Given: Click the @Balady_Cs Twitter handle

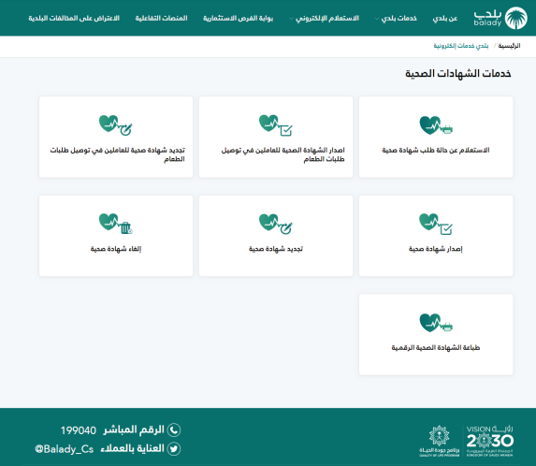Looking at the screenshot, I should pos(65,449).
